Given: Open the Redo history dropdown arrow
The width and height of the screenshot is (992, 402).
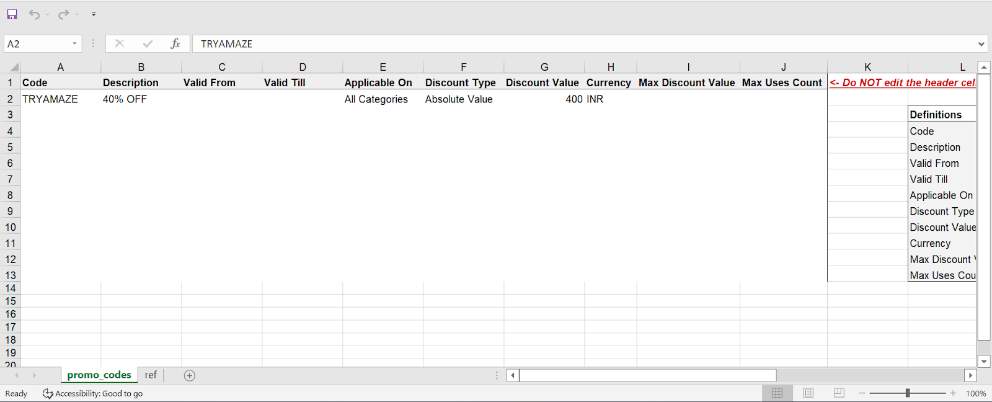Looking at the screenshot, I should point(77,14).
